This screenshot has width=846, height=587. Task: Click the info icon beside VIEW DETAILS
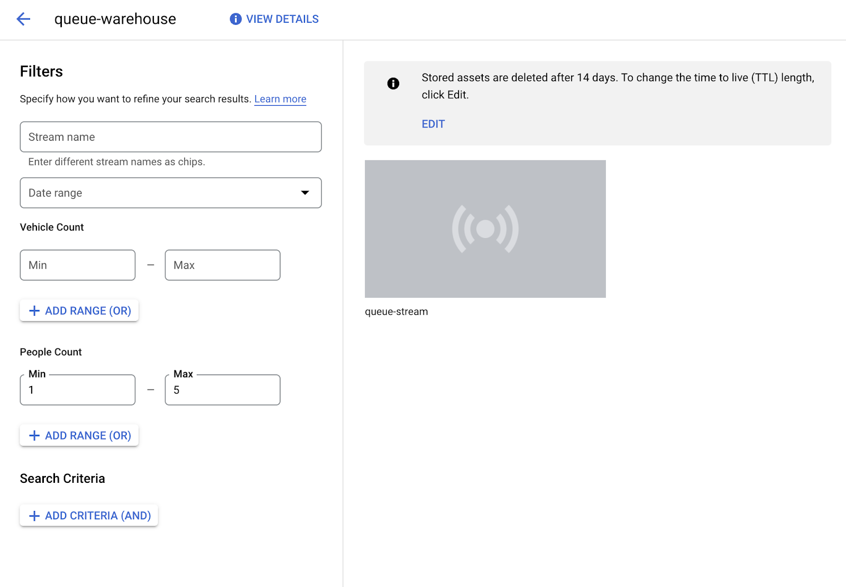point(235,19)
